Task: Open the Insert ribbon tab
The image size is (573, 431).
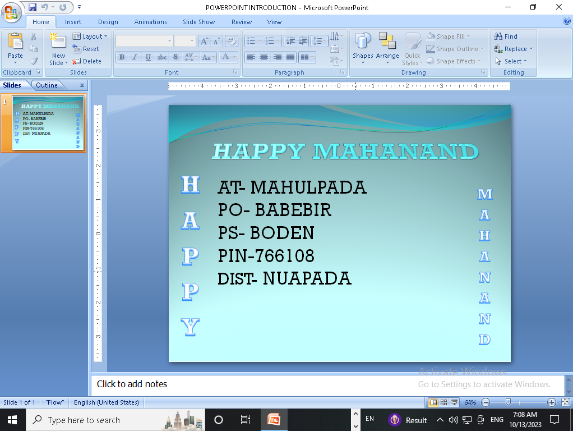Action: coord(73,22)
